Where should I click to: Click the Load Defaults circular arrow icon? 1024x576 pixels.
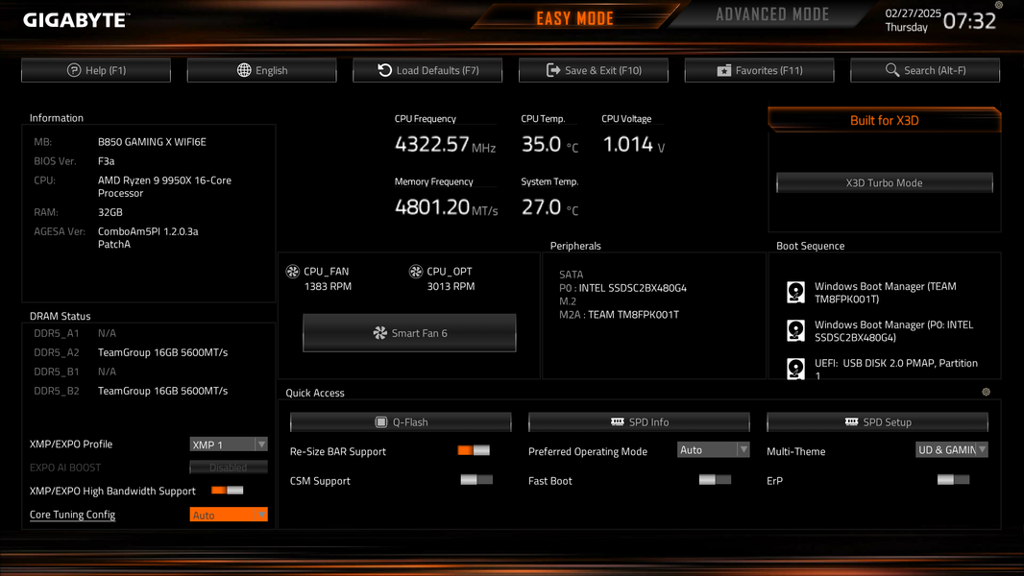384,70
